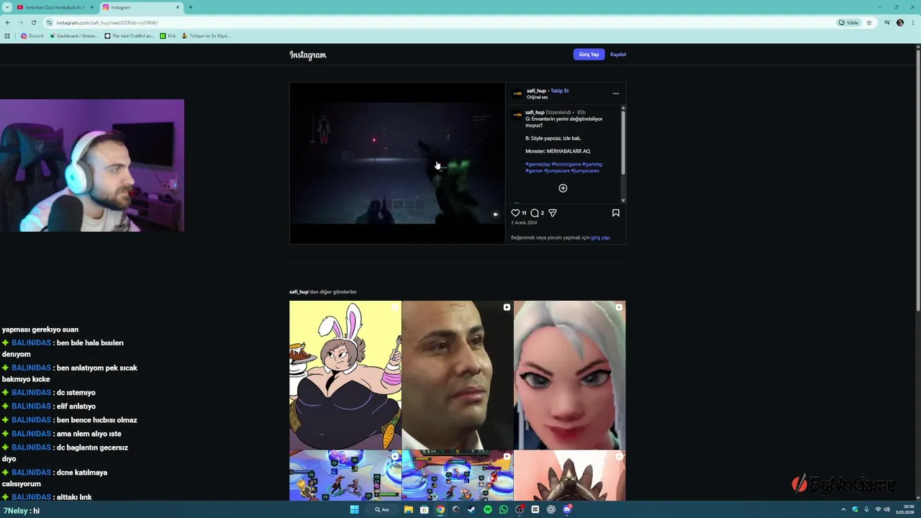Expand the system tray hidden icons chevron

(x=843, y=509)
